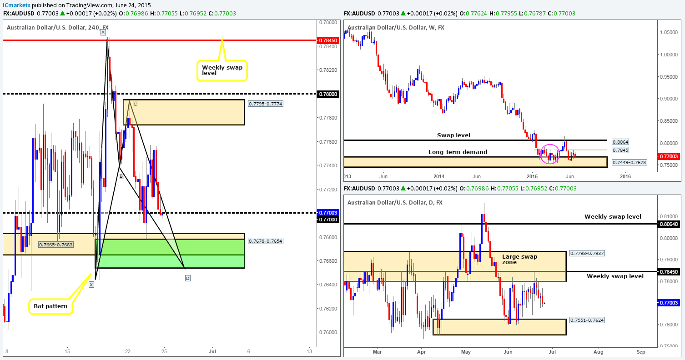The width and height of the screenshot is (685, 360).
Task: Click 1.05000 axis label on weekly chart
Action: (668, 32)
